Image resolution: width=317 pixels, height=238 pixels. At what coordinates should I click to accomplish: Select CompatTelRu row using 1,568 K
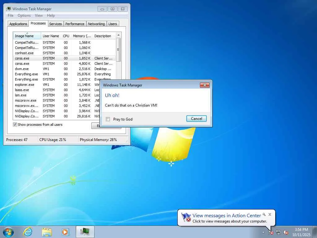[64, 42]
